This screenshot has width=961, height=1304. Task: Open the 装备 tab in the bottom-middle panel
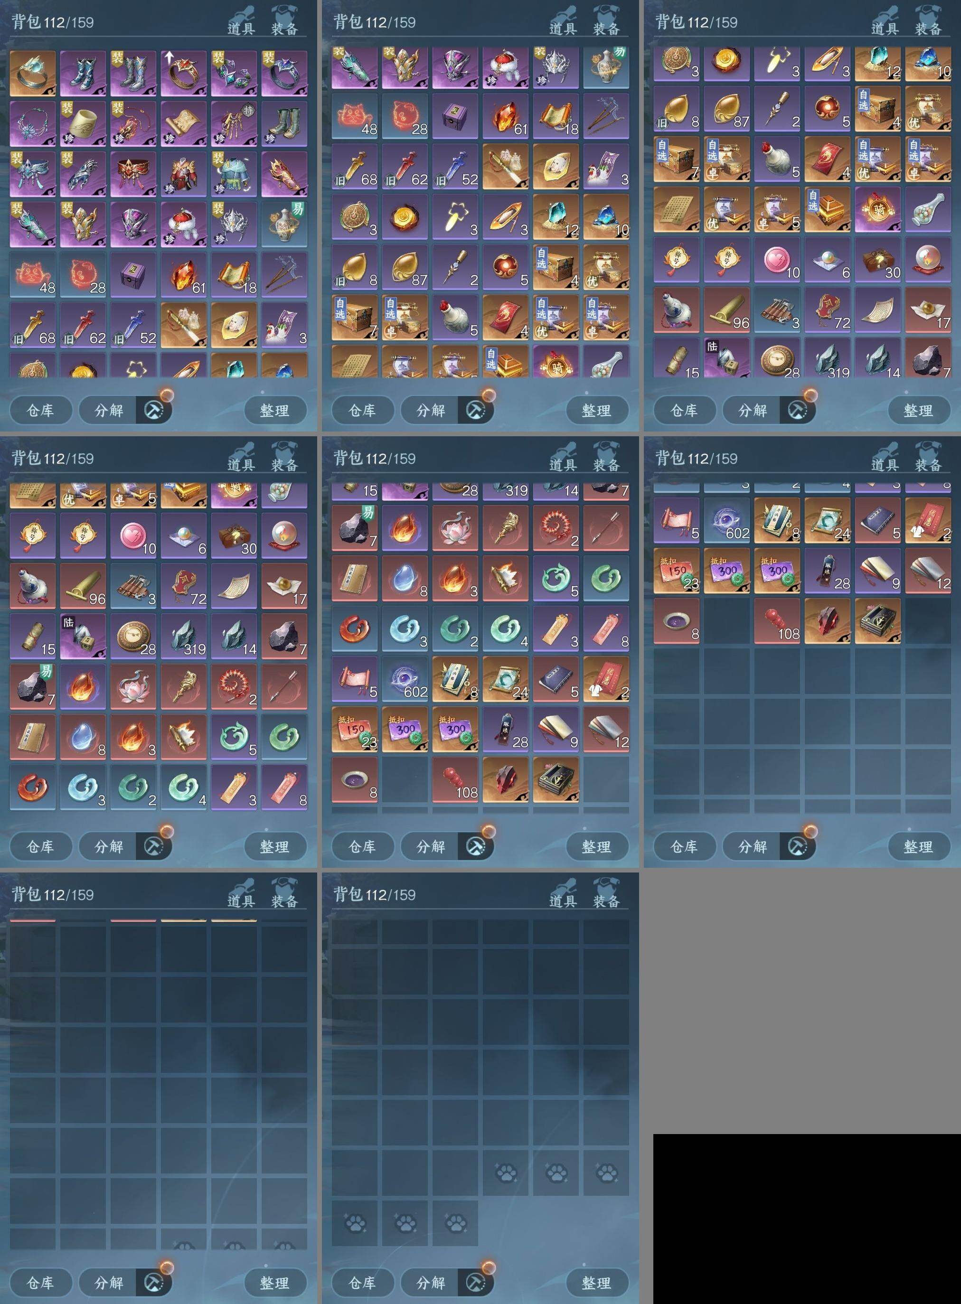tap(607, 894)
